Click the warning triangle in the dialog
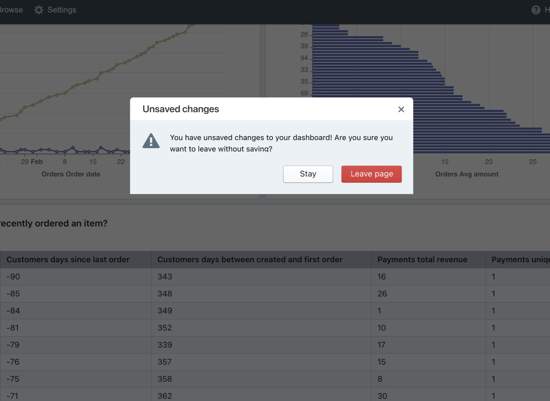This screenshot has width=550, height=401. (x=151, y=141)
